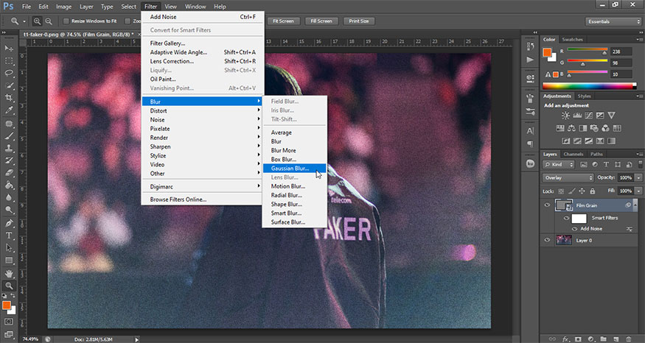Select the Crop tool
645x343 pixels.
pyautogui.click(x=10, y=98)
